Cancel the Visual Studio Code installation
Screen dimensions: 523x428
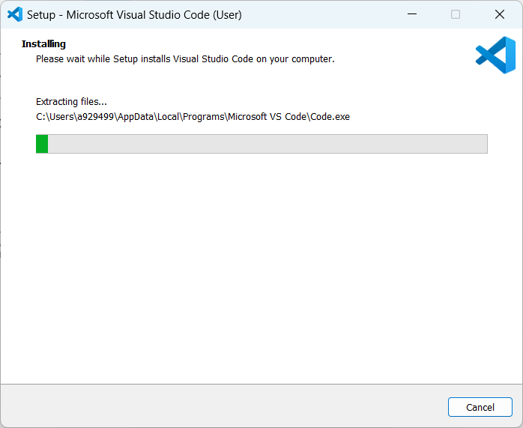pyautogui.click(x=480, y=407)
